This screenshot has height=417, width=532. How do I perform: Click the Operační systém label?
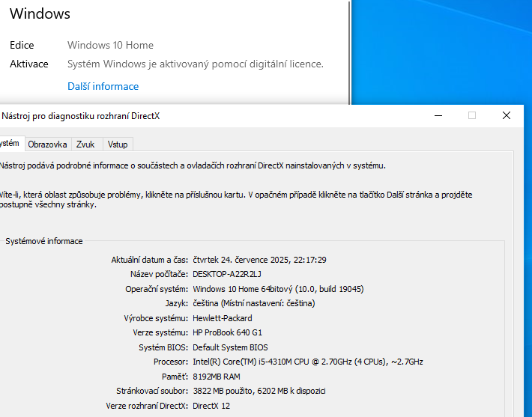[157, 289]
